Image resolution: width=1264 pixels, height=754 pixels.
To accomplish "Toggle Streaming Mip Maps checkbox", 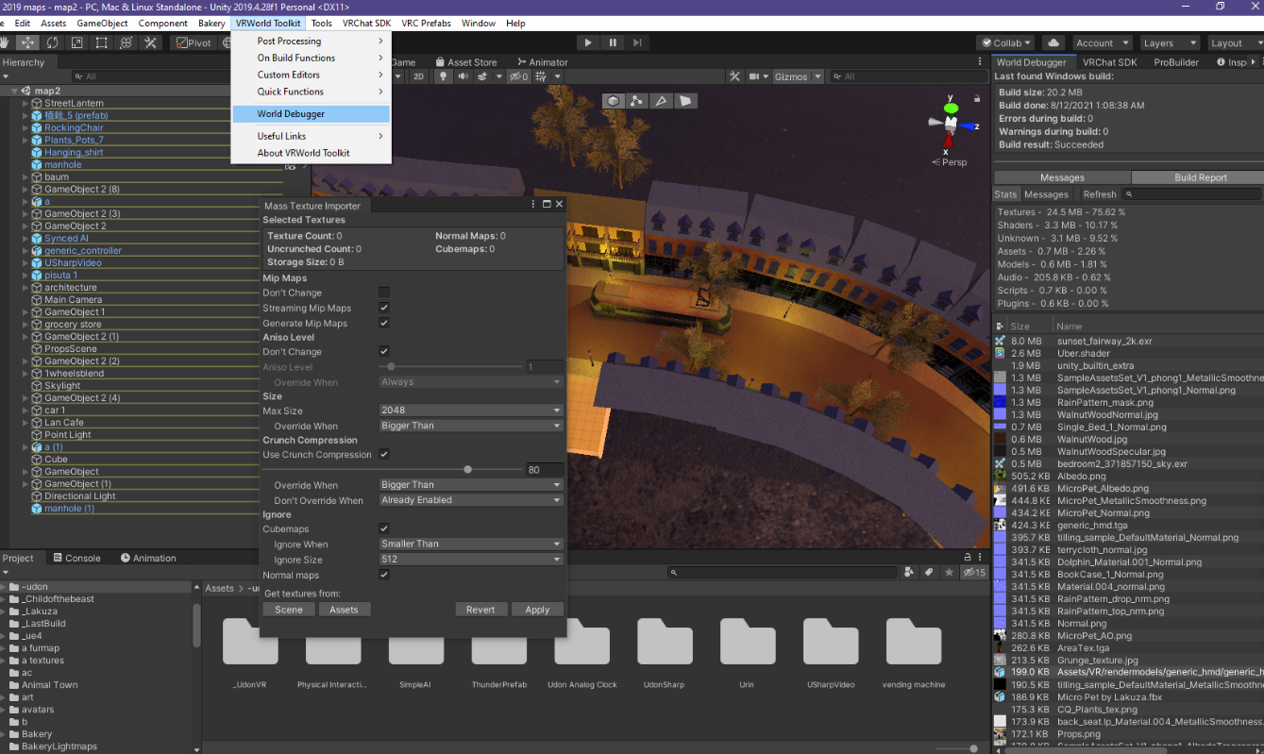I will point(384,308).
